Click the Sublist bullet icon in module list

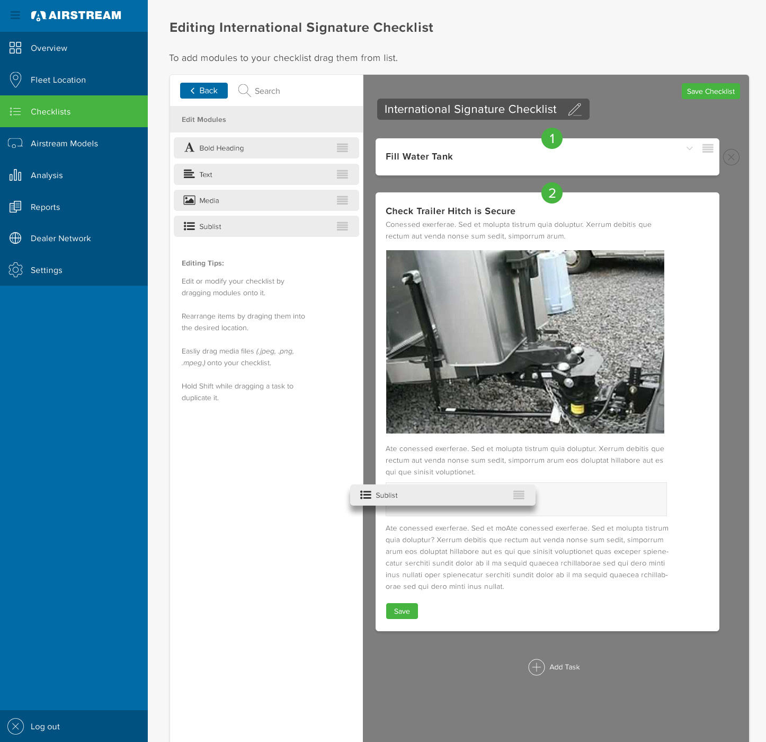(189, 226)
